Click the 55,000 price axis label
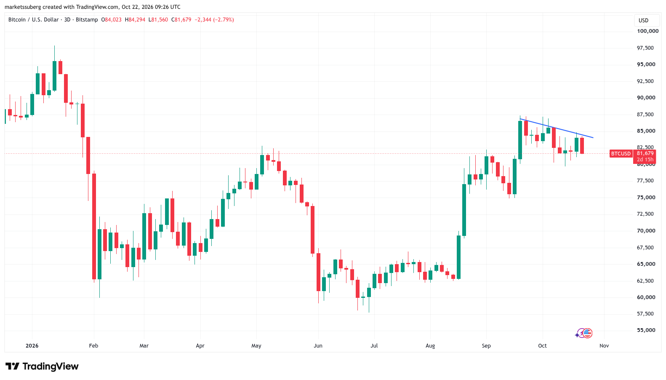The width and height of the screenshot is (666, 380). 646,330
